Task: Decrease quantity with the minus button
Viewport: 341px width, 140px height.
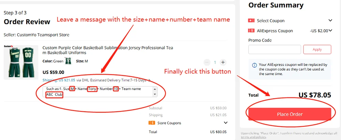Action: click(207, 62)
